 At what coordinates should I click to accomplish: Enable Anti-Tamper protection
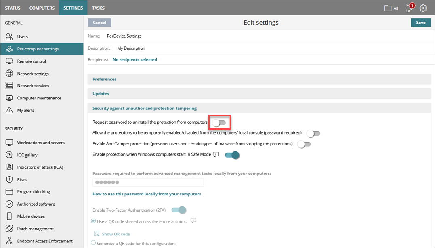(304, 143)
